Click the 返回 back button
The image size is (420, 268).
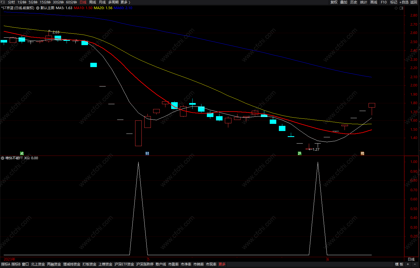point(414,2)
